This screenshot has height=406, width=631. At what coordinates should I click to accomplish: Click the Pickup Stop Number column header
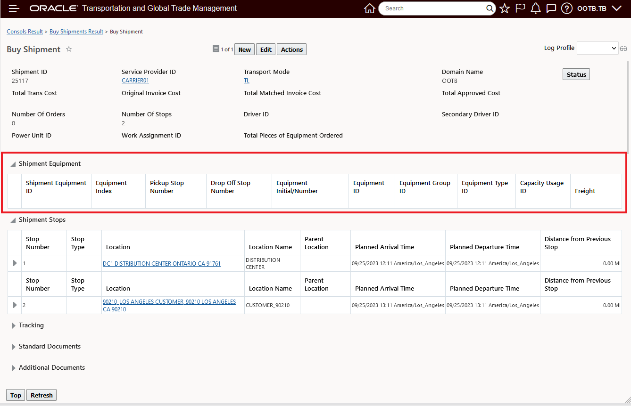pyautogui.click(x=176, y=187)
